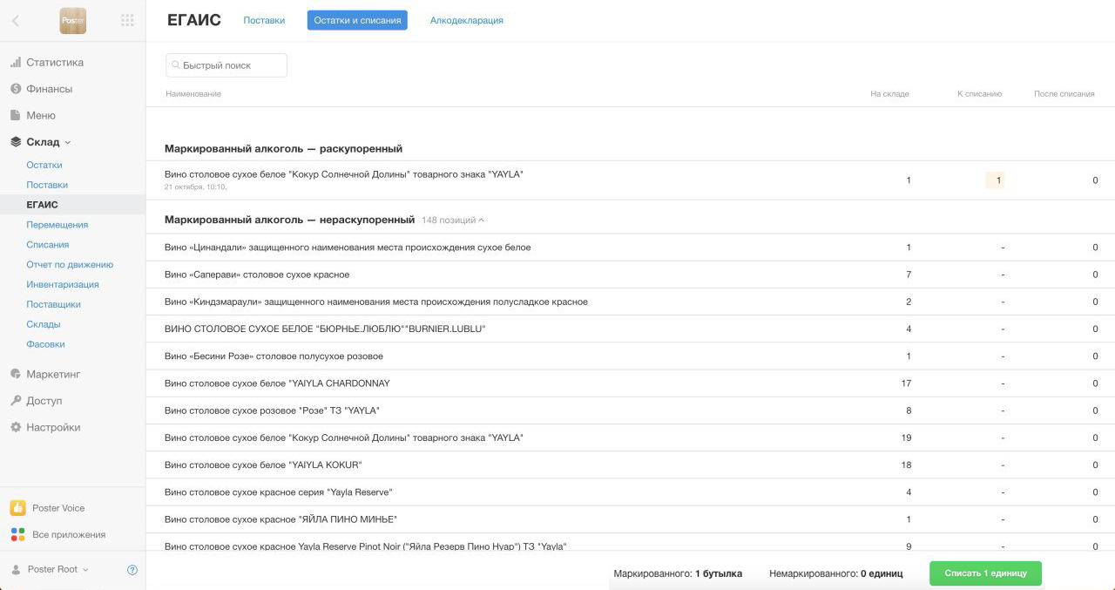Click the БЮРНЬЕ.ЛЮБЛЮ wine row
The width and height of the screenshot is (1115, 590).
pyautogui.click(x=631, y=329)
